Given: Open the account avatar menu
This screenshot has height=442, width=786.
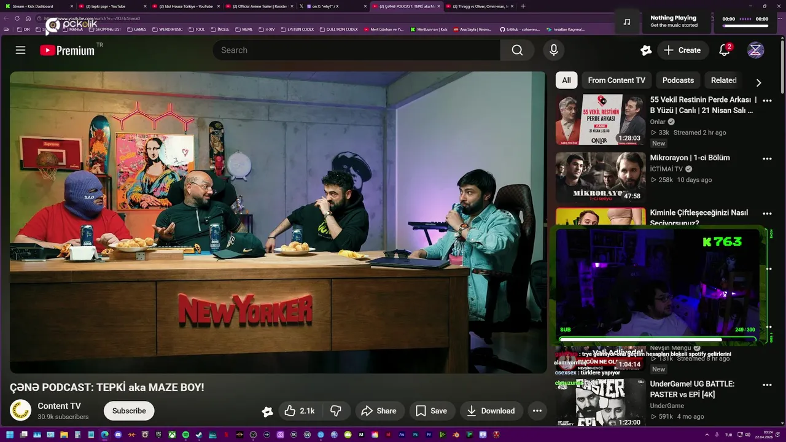Looking at the screenshot, I should pos(755,50).
